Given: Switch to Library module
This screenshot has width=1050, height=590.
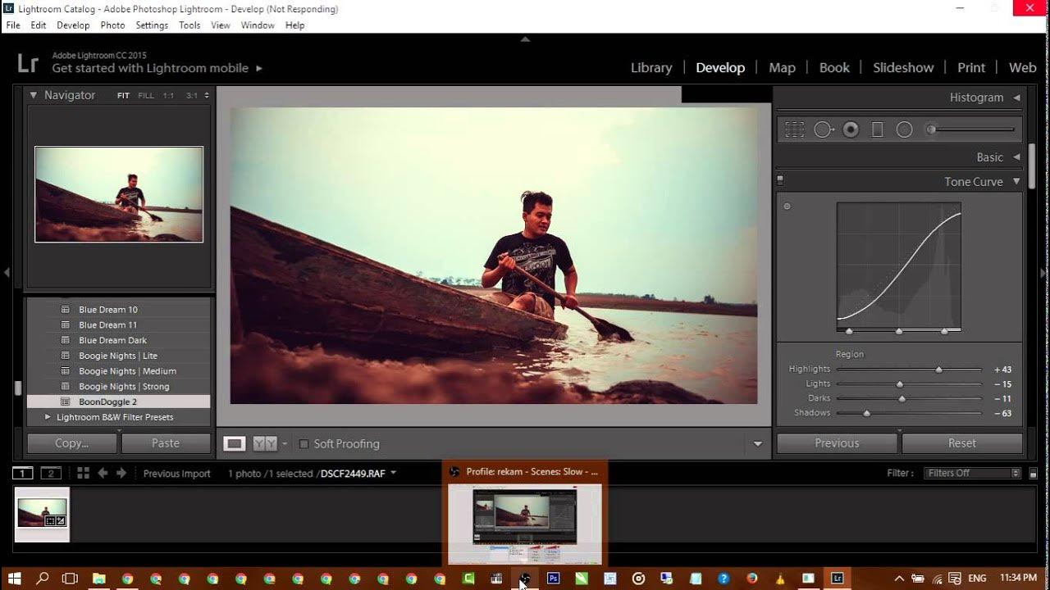Looking at the screenshot, I should [x=651, y=68].
